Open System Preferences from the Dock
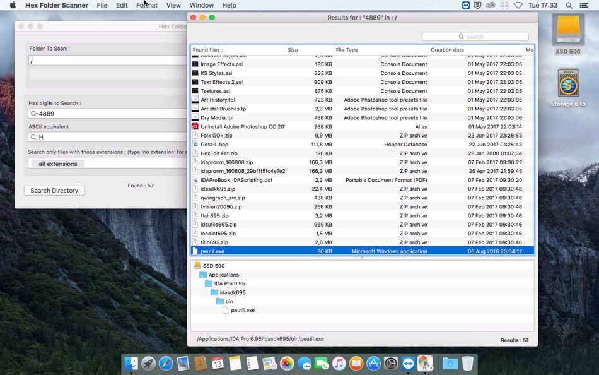599x375 pixels. click(391, 363)
